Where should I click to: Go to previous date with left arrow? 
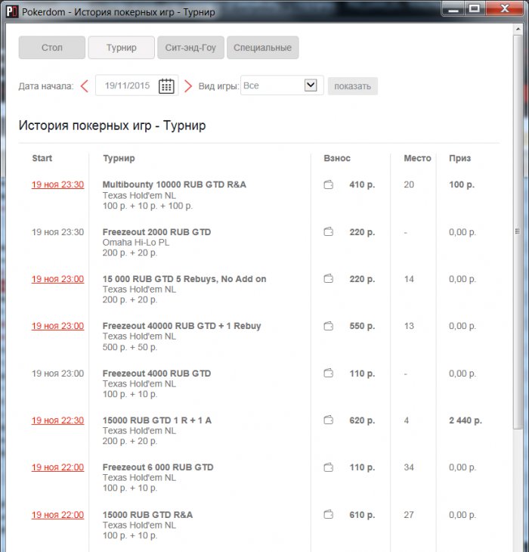pyautogui.click(x=85, y=86)
